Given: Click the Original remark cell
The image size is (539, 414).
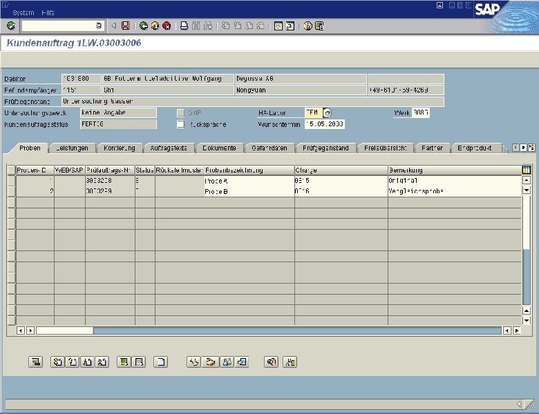Looking at the screenshot, I should click(x=455, y=181).
